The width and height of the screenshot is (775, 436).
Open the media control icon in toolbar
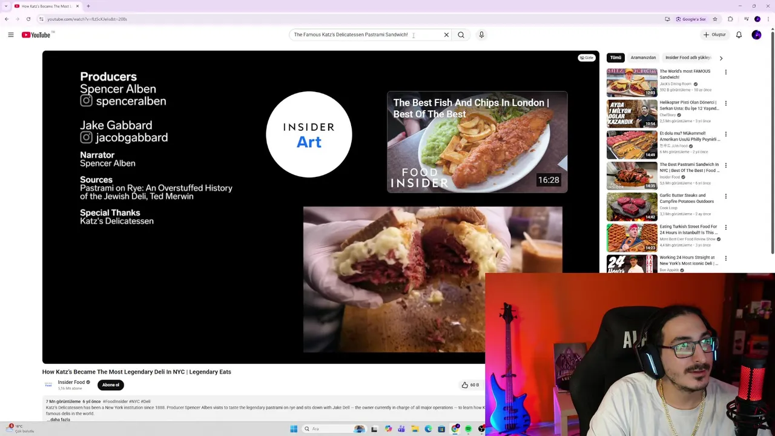point(747,19)
